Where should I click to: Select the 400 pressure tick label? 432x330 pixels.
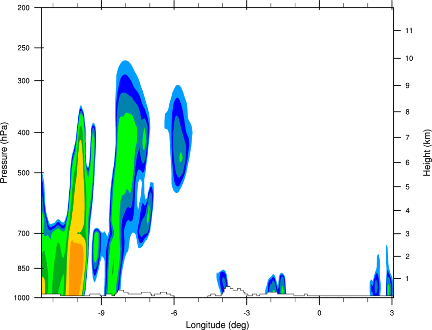click(23, 133)
